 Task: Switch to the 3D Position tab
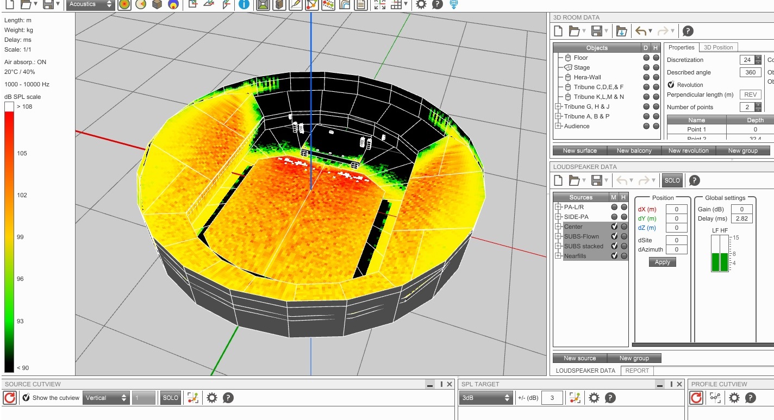[x=718, y=47]
